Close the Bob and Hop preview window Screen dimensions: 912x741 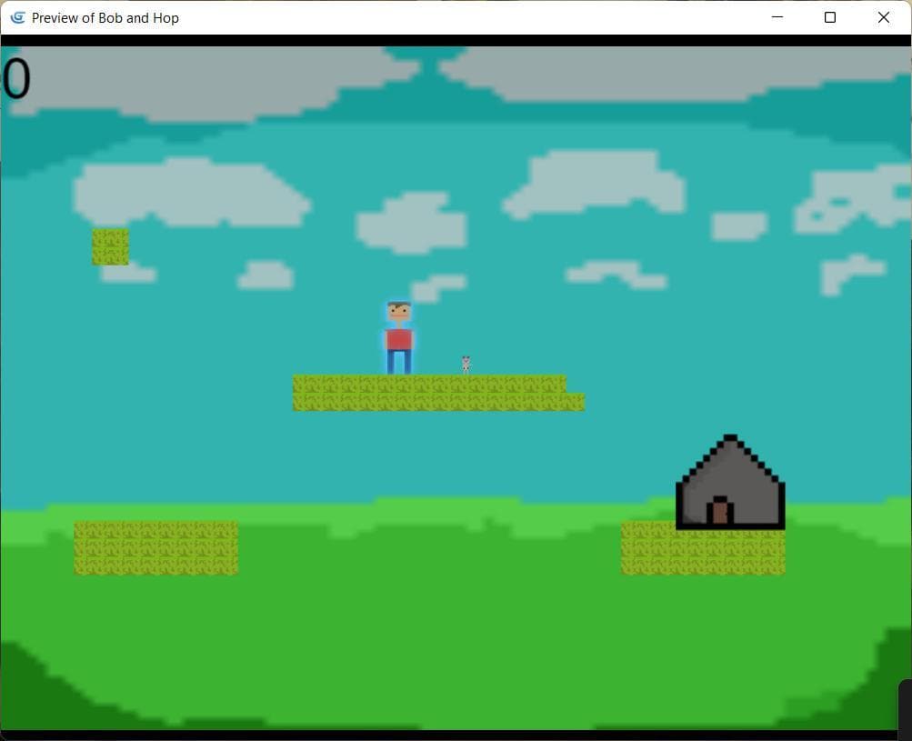[x=884, y=17]
